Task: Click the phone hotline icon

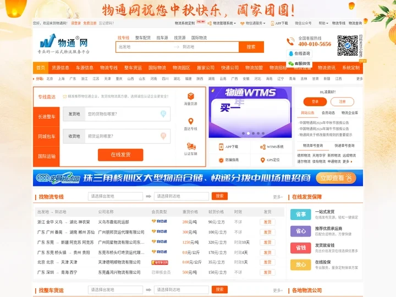Action: [x=290, y=41]
